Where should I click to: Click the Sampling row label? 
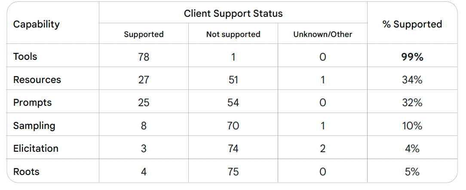click(34, 126)
